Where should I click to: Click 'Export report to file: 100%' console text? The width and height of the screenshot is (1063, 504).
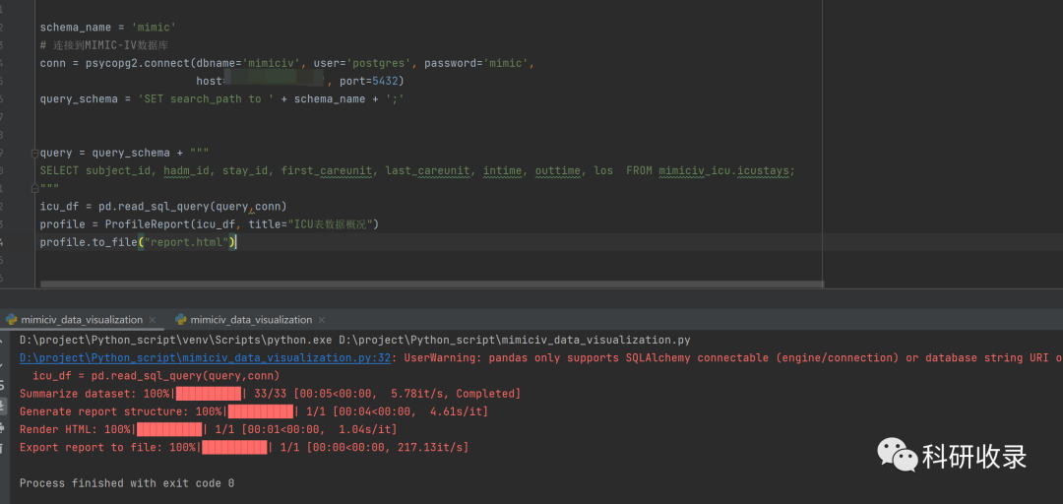pos(108,447)
